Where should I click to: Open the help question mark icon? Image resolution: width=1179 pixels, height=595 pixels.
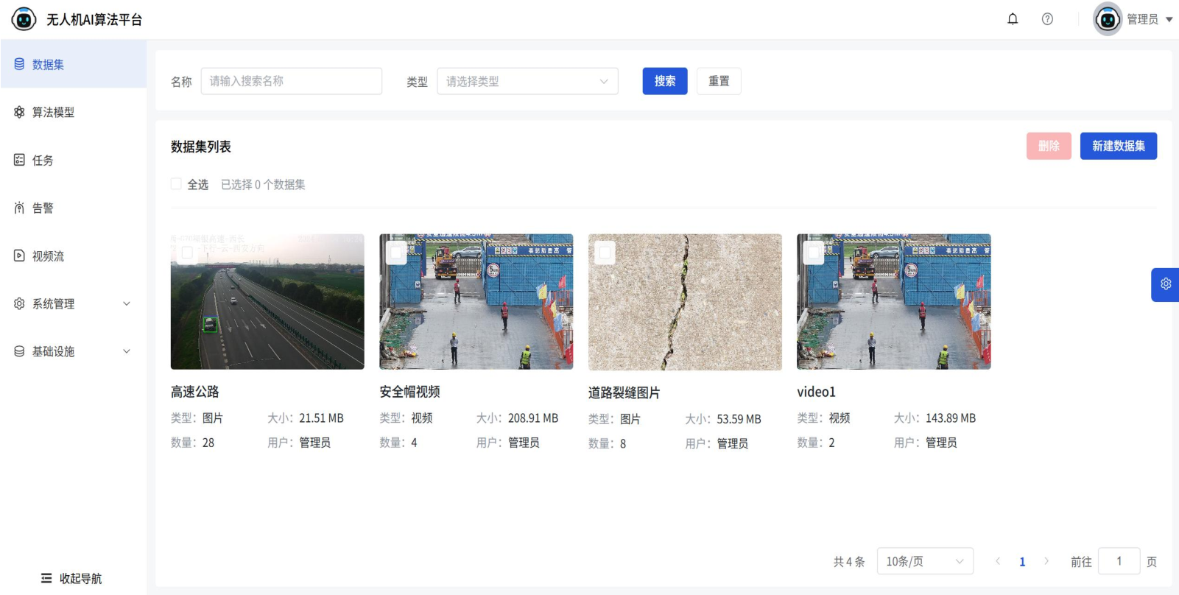point(1047,19)
